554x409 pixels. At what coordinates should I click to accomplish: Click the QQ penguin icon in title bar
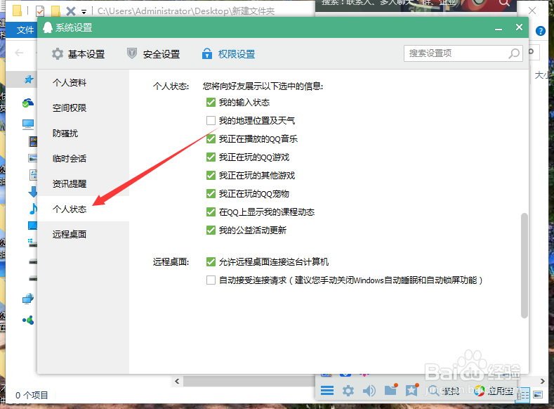[x=47, y=27]
